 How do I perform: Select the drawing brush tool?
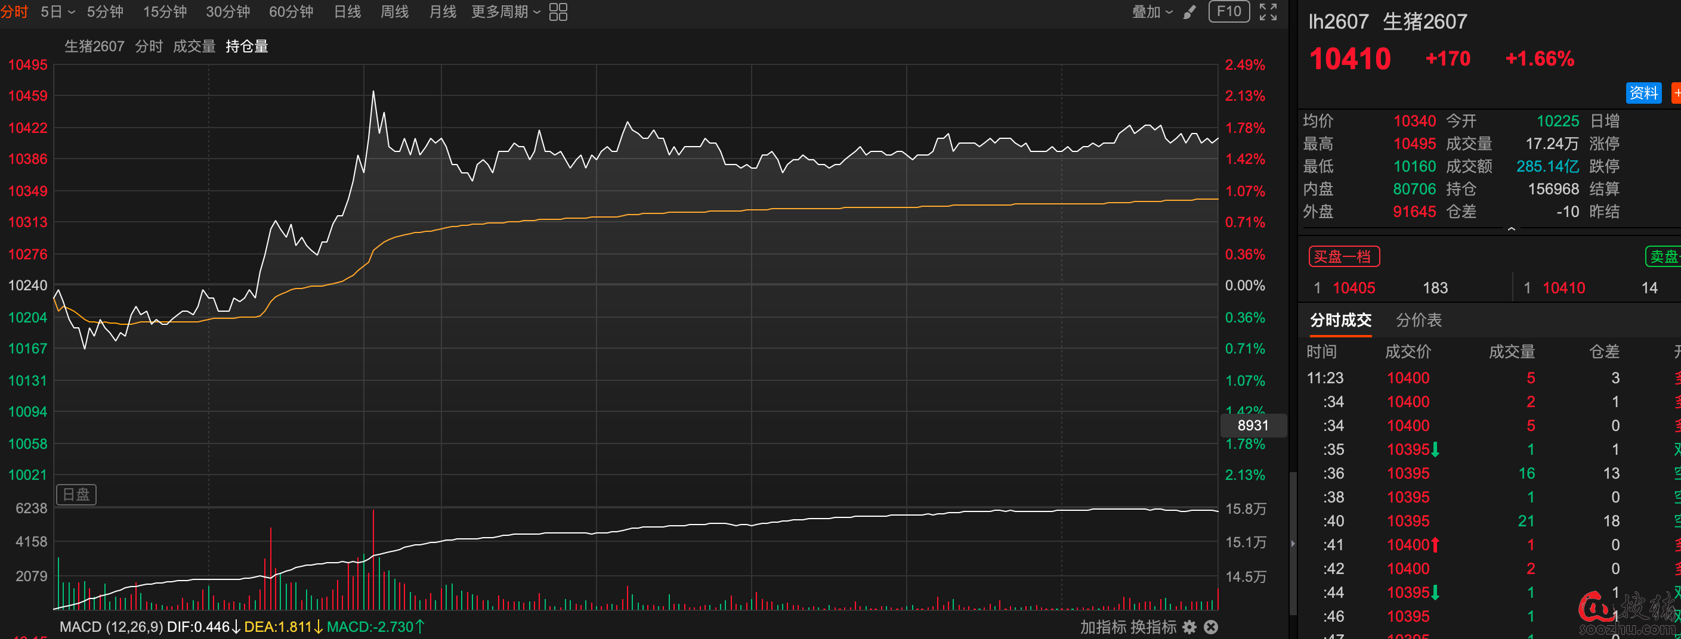pos(1189,12)
